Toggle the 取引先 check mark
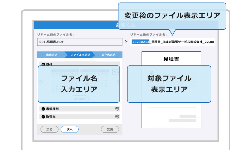Viewport: 247px width, 150px height. pos(43,117)
